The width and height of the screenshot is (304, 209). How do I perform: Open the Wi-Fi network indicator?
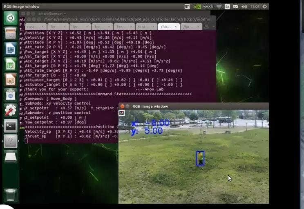click(x=219, y=7)
